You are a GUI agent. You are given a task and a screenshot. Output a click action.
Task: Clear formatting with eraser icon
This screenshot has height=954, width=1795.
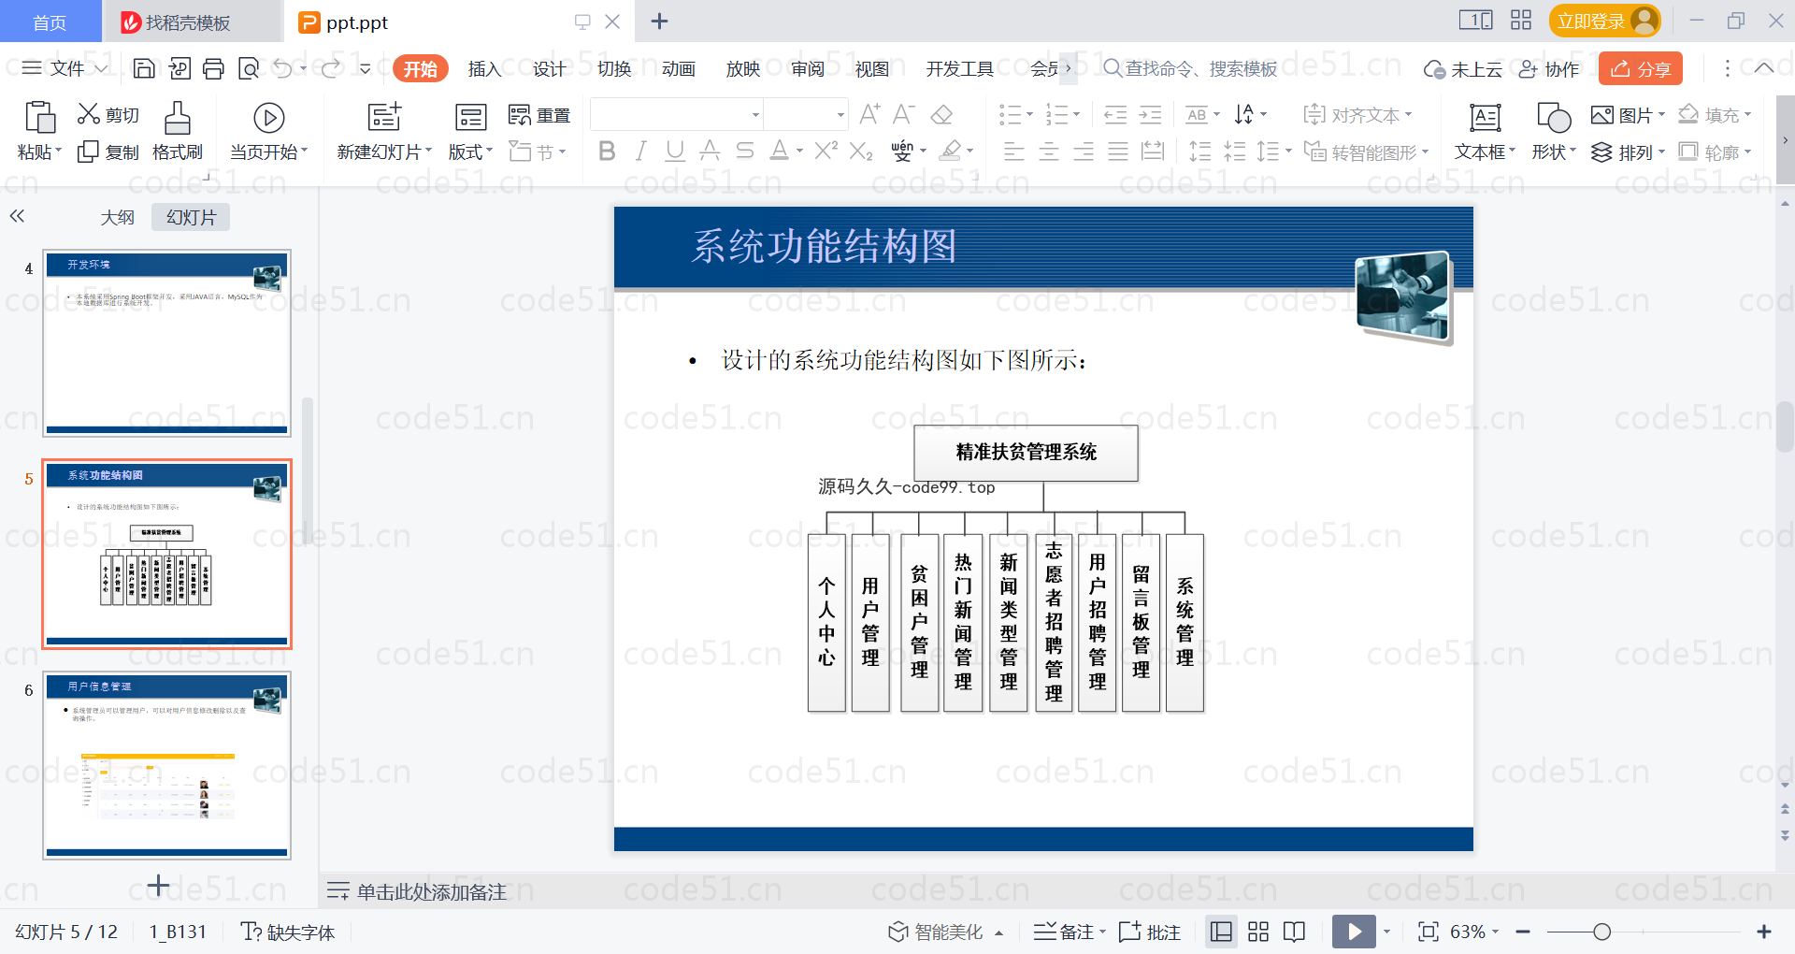[942, 114]
